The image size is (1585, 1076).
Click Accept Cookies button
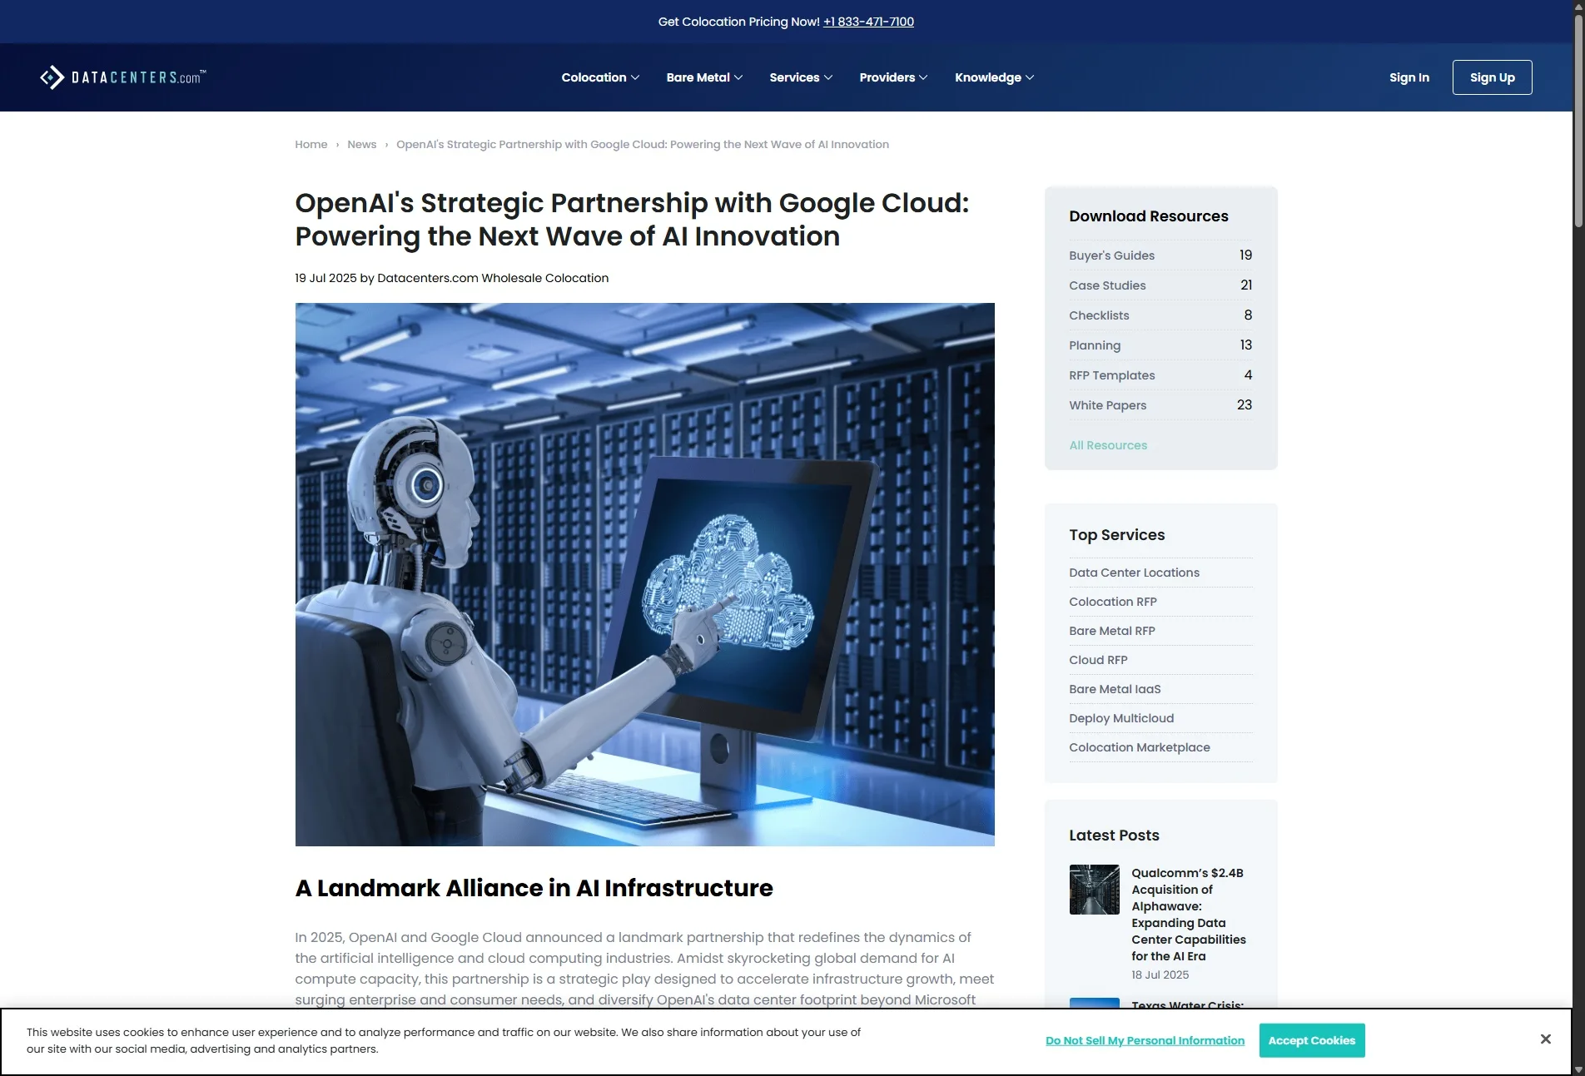1311,1040
